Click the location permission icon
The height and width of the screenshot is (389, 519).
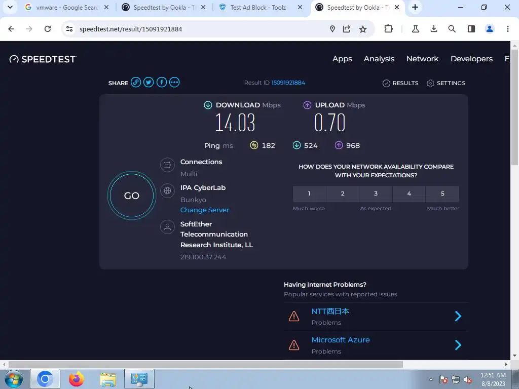332,29
